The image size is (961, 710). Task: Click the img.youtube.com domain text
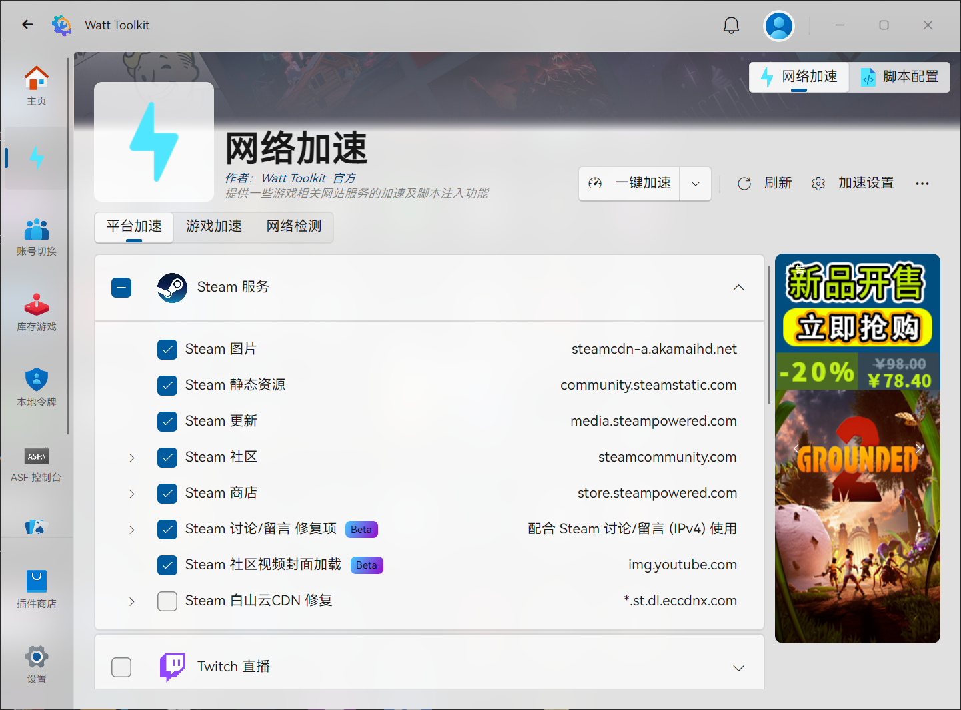682,565
